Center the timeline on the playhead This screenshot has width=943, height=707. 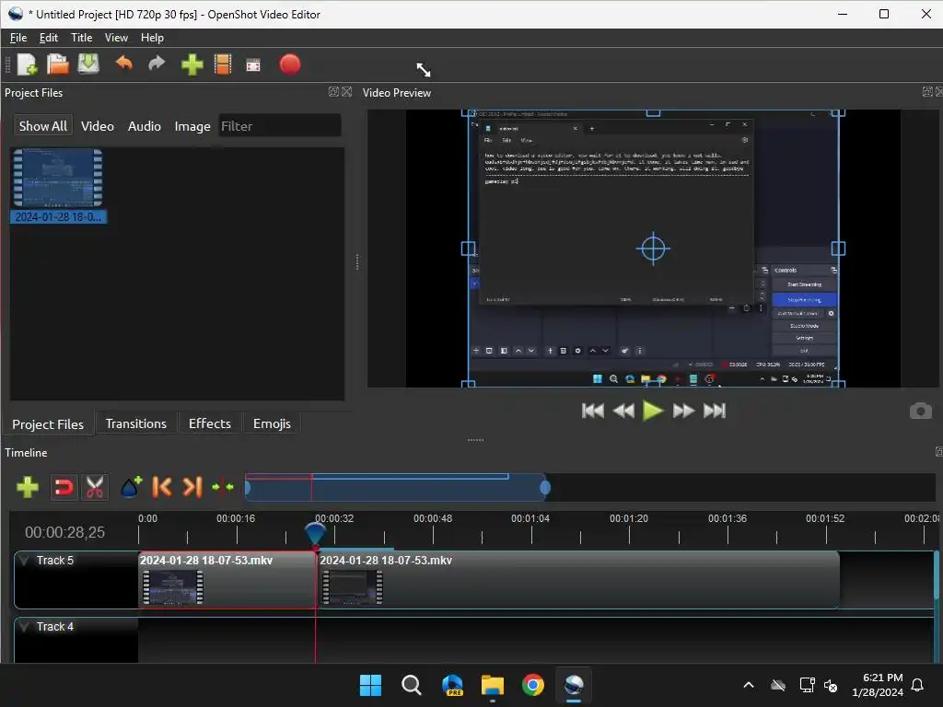(223, 487)
